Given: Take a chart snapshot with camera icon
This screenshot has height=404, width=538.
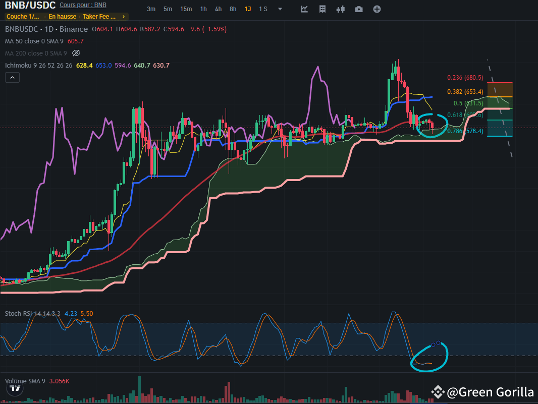Looking at the screenshot, I should coord(359,9).
